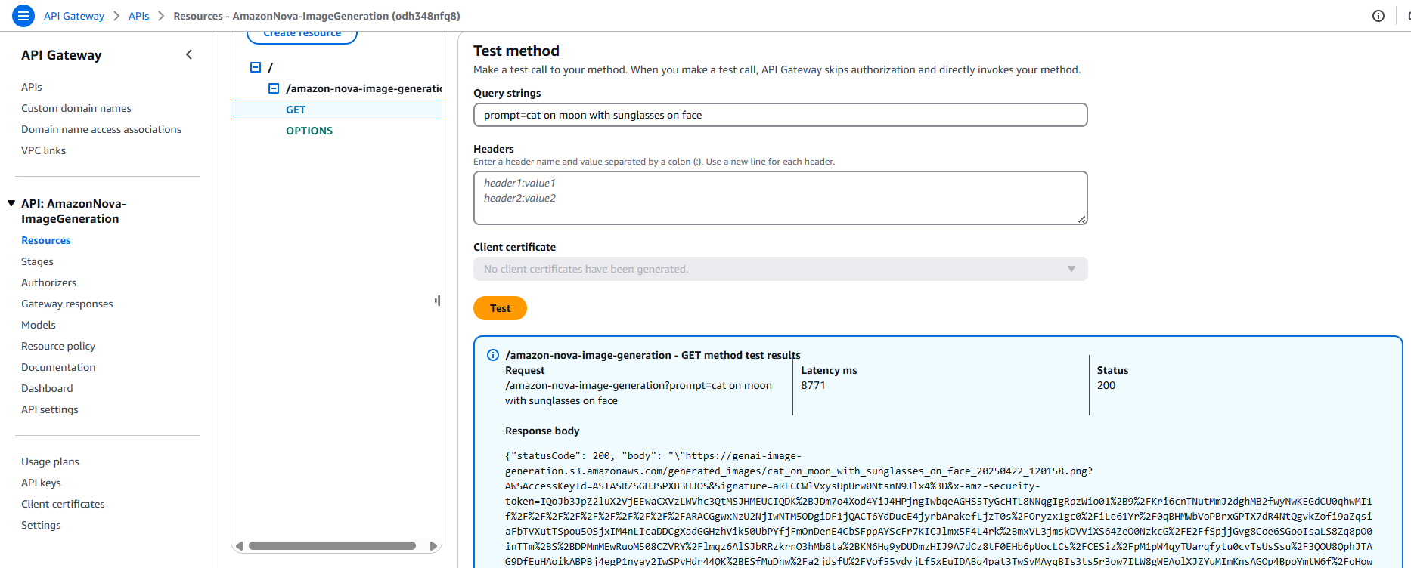
Task: Focus the Query strings input field
Action: pos(780,115)
